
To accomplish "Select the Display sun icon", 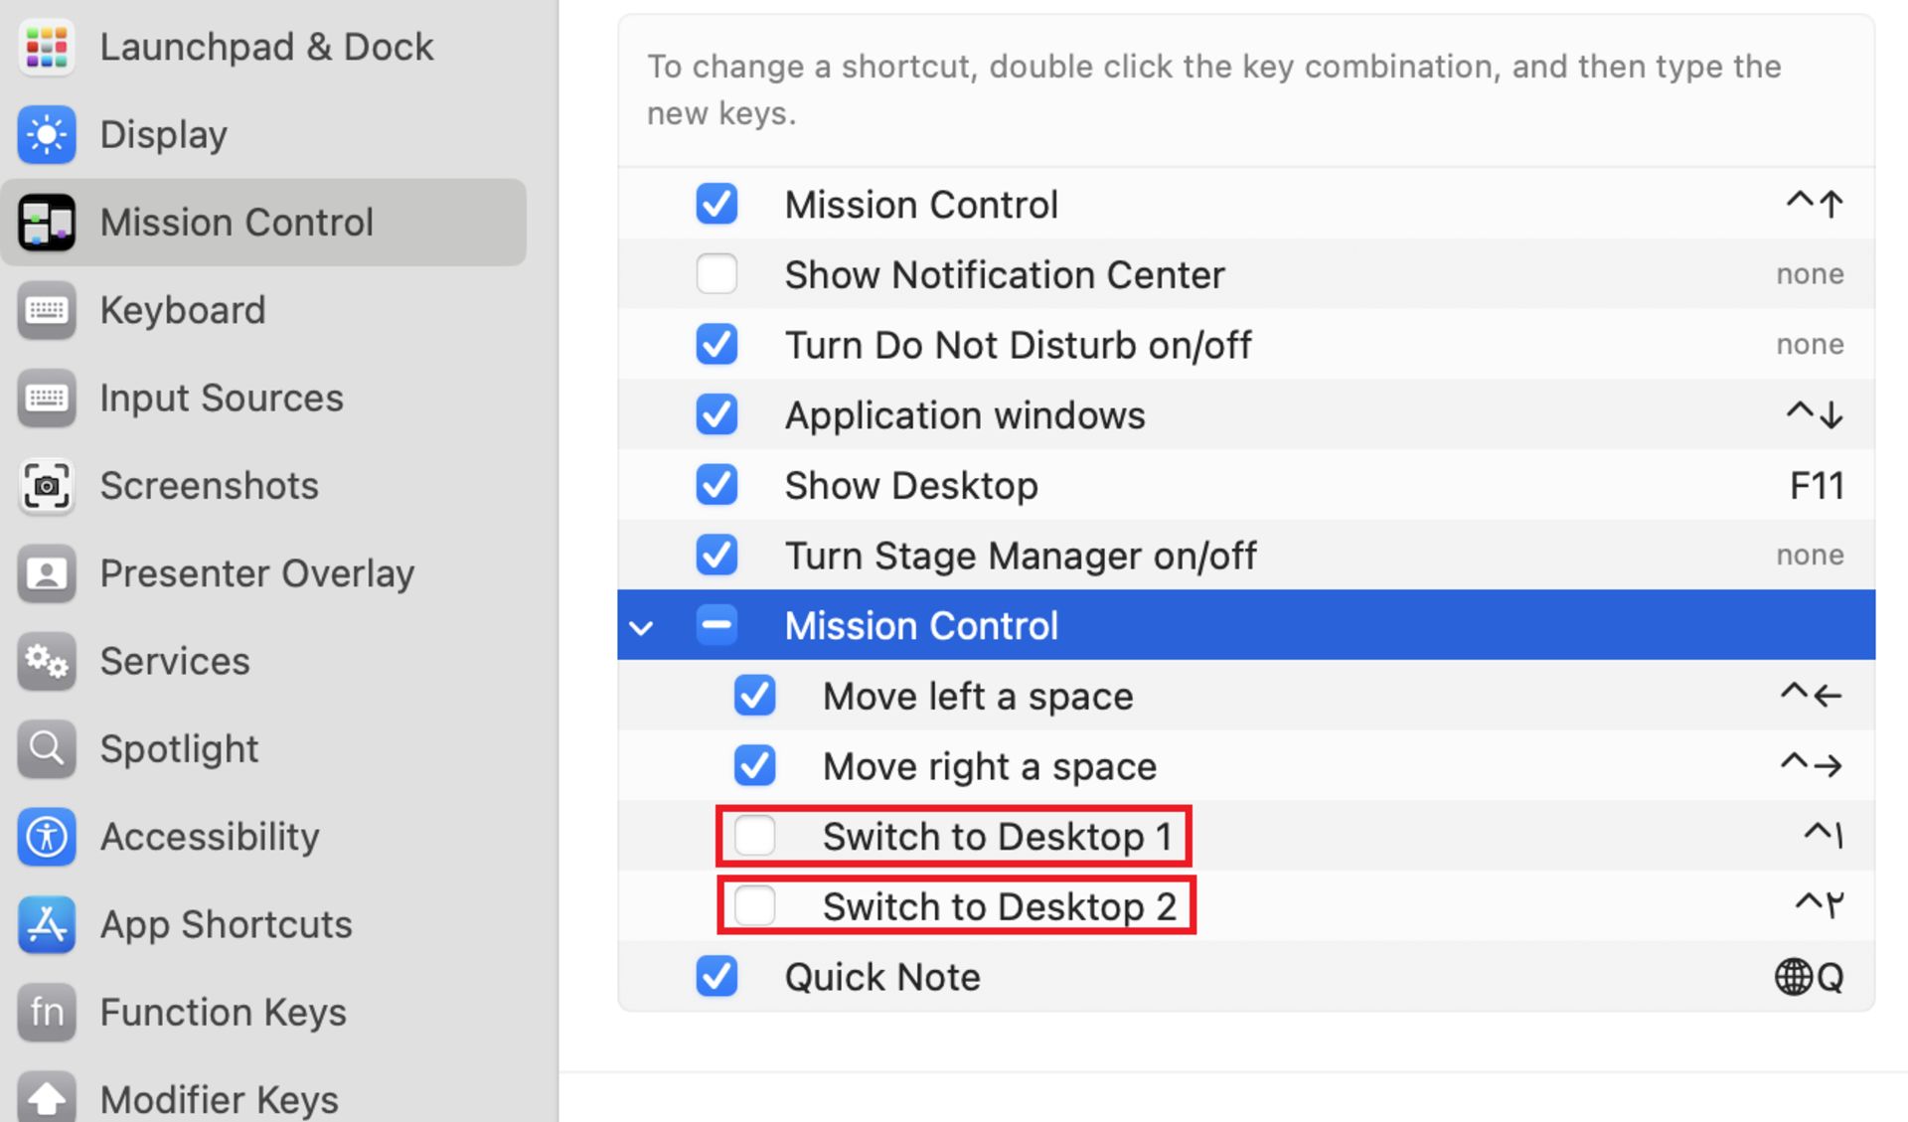I will (x=46, y=134).
